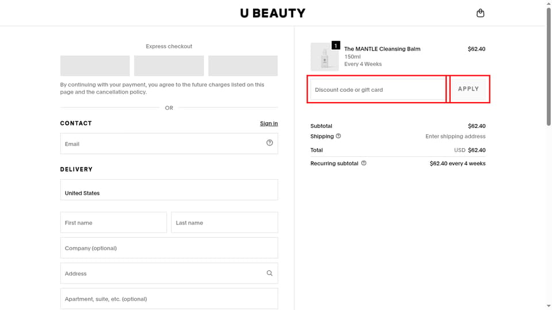Click the First name field

tap(113, 222)
